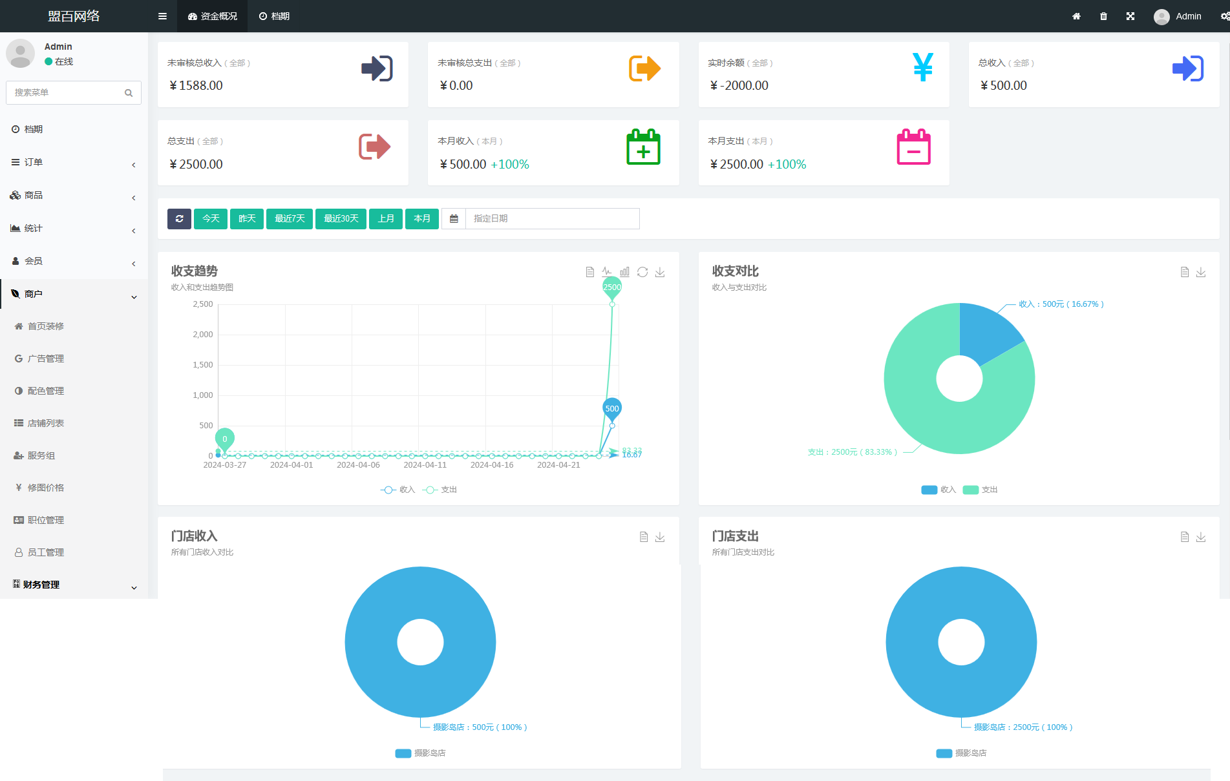Toggle 收入 series in trend chart legend
1230x781 pixels.
tap(398, 490)
